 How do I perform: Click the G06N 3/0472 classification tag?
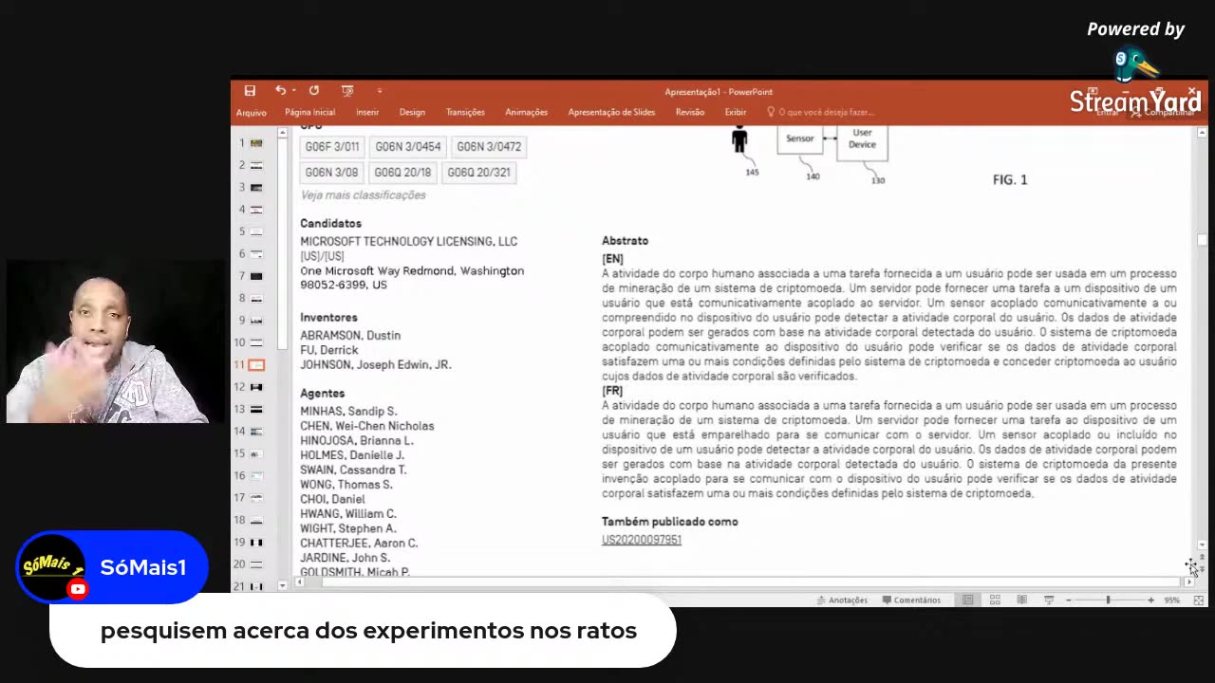489,147
